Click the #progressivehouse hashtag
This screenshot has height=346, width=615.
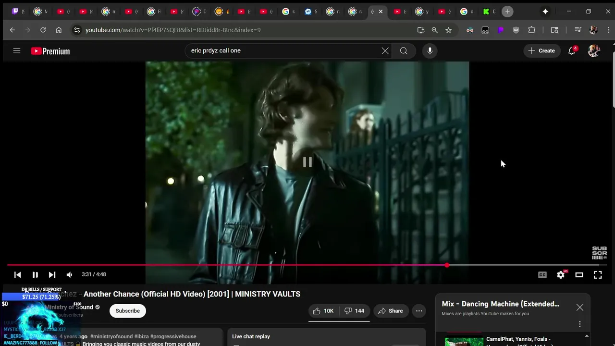pyautogui.click(x=173, y=336)
